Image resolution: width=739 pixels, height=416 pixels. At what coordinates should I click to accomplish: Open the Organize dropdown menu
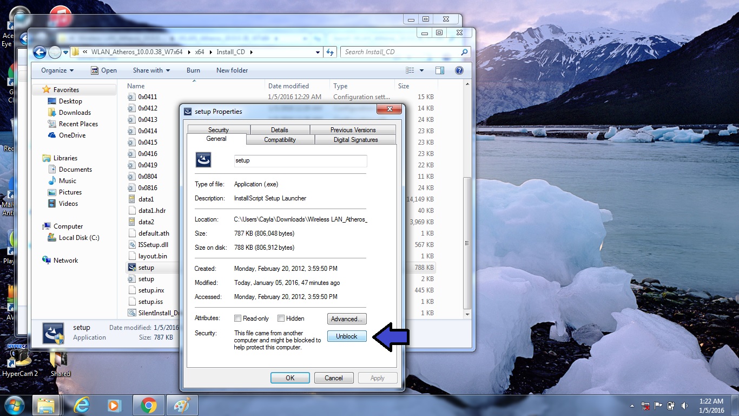[x=57, y=70]
